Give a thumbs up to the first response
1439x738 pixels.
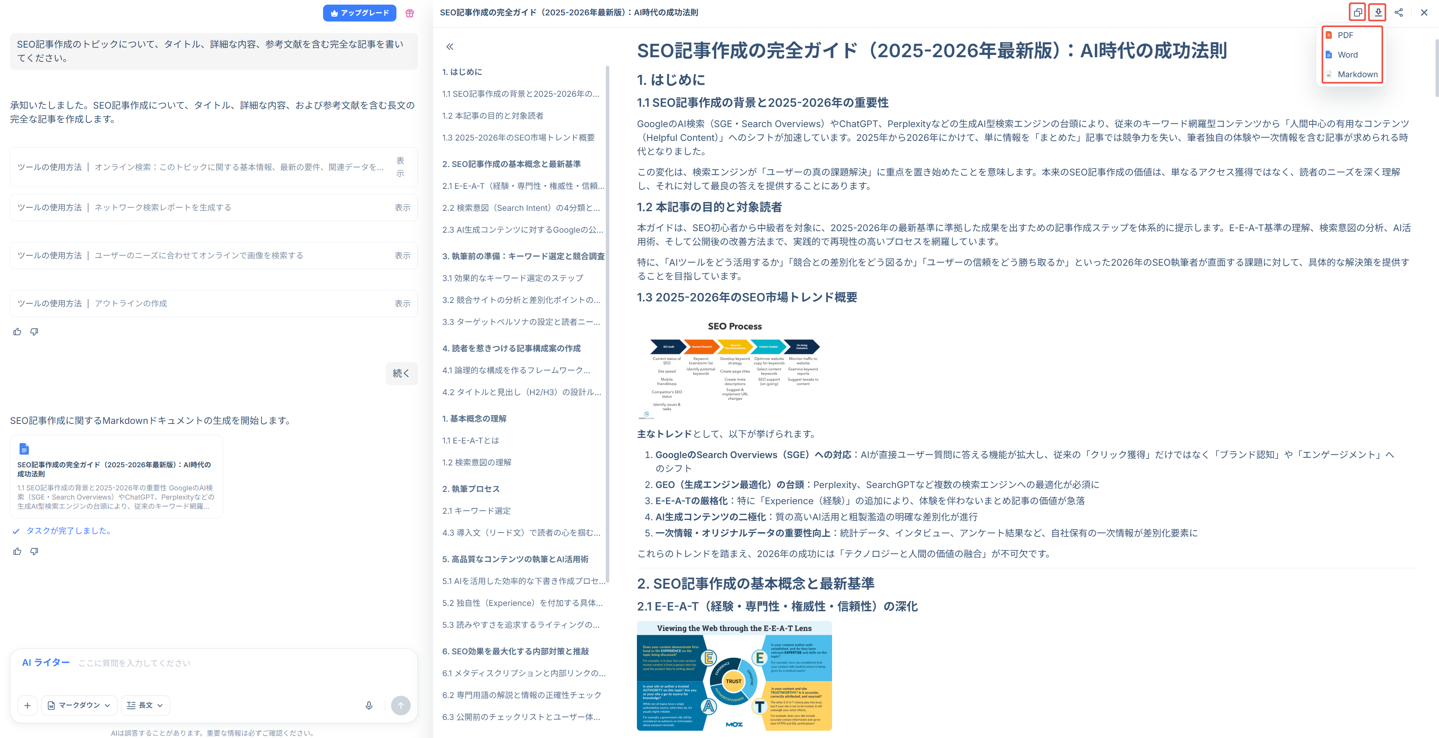click(x=17, y=331)
